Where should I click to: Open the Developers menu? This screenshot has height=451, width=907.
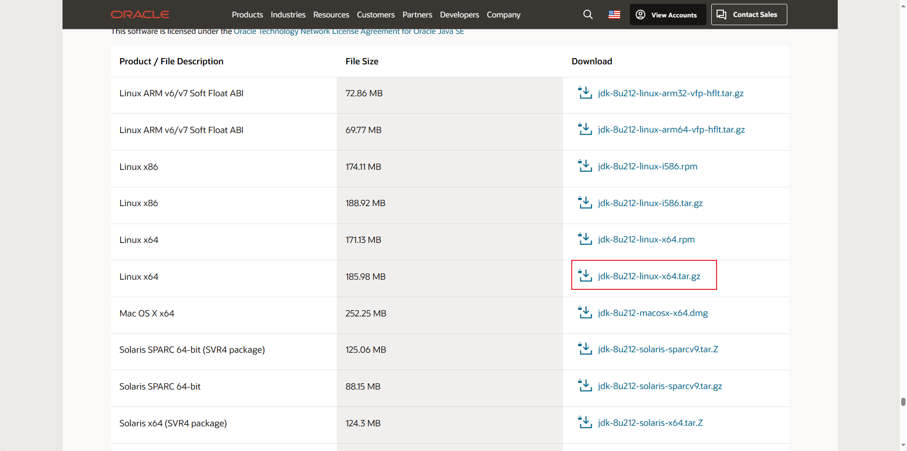tap(459, 15)
